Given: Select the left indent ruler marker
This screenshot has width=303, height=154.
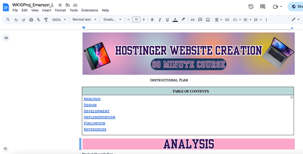Looking at the screenshot, I should (84, 28).
